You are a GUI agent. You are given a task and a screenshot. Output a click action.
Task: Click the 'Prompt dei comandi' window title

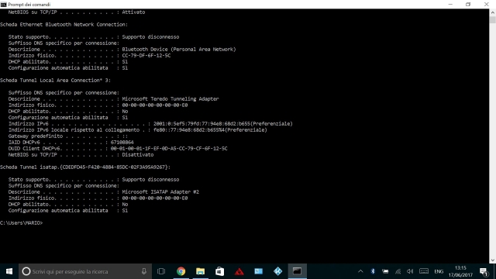tap(29, 5)
